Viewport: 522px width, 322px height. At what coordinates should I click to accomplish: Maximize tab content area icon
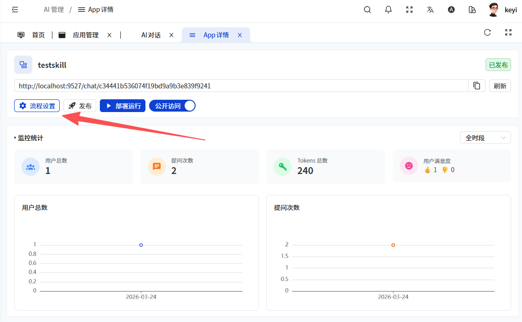(x=508, y=32)
